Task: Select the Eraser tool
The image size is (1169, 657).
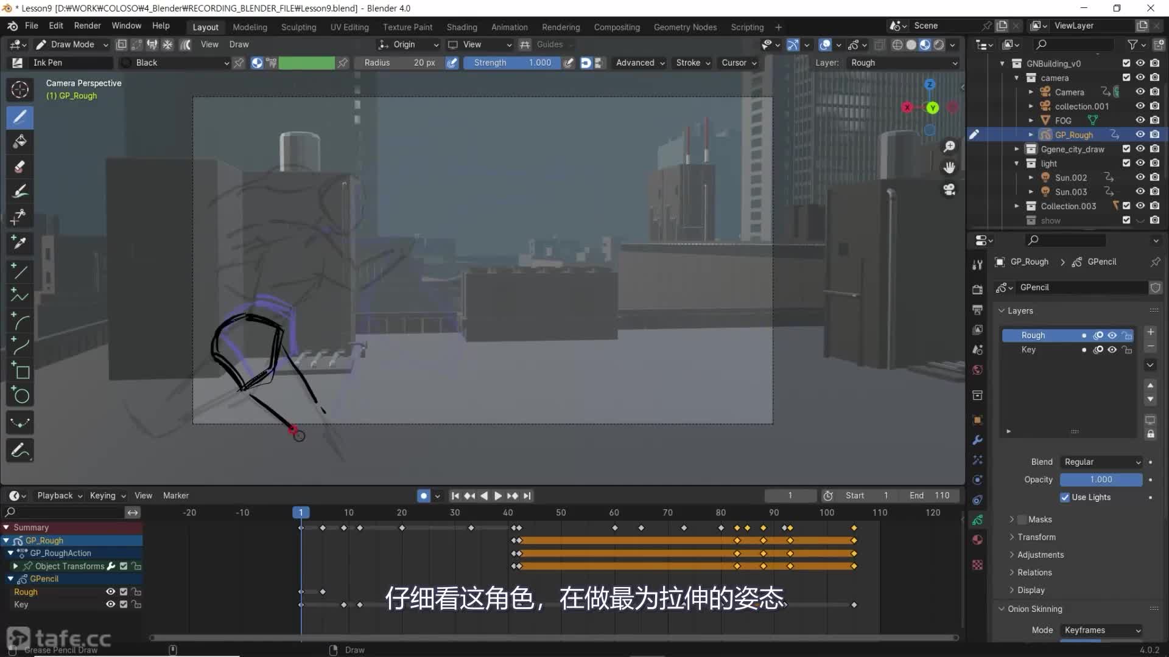Action: (19, 167)
